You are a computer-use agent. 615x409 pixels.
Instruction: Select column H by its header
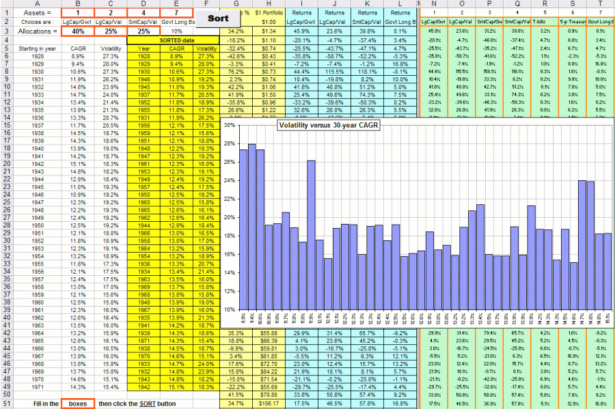[269, 4]
